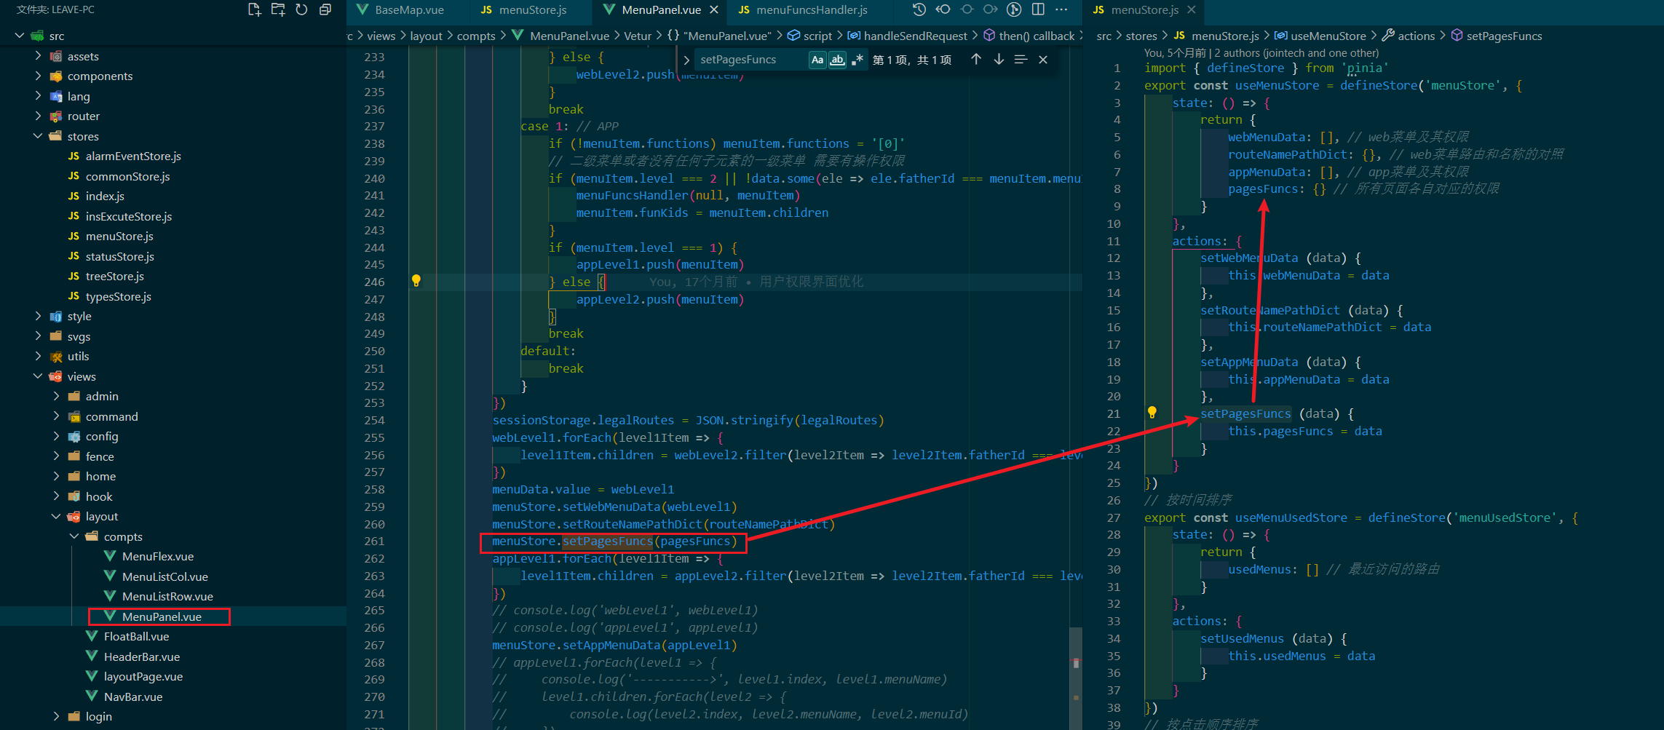Click the New File icon in explorer

click(254, 9)
